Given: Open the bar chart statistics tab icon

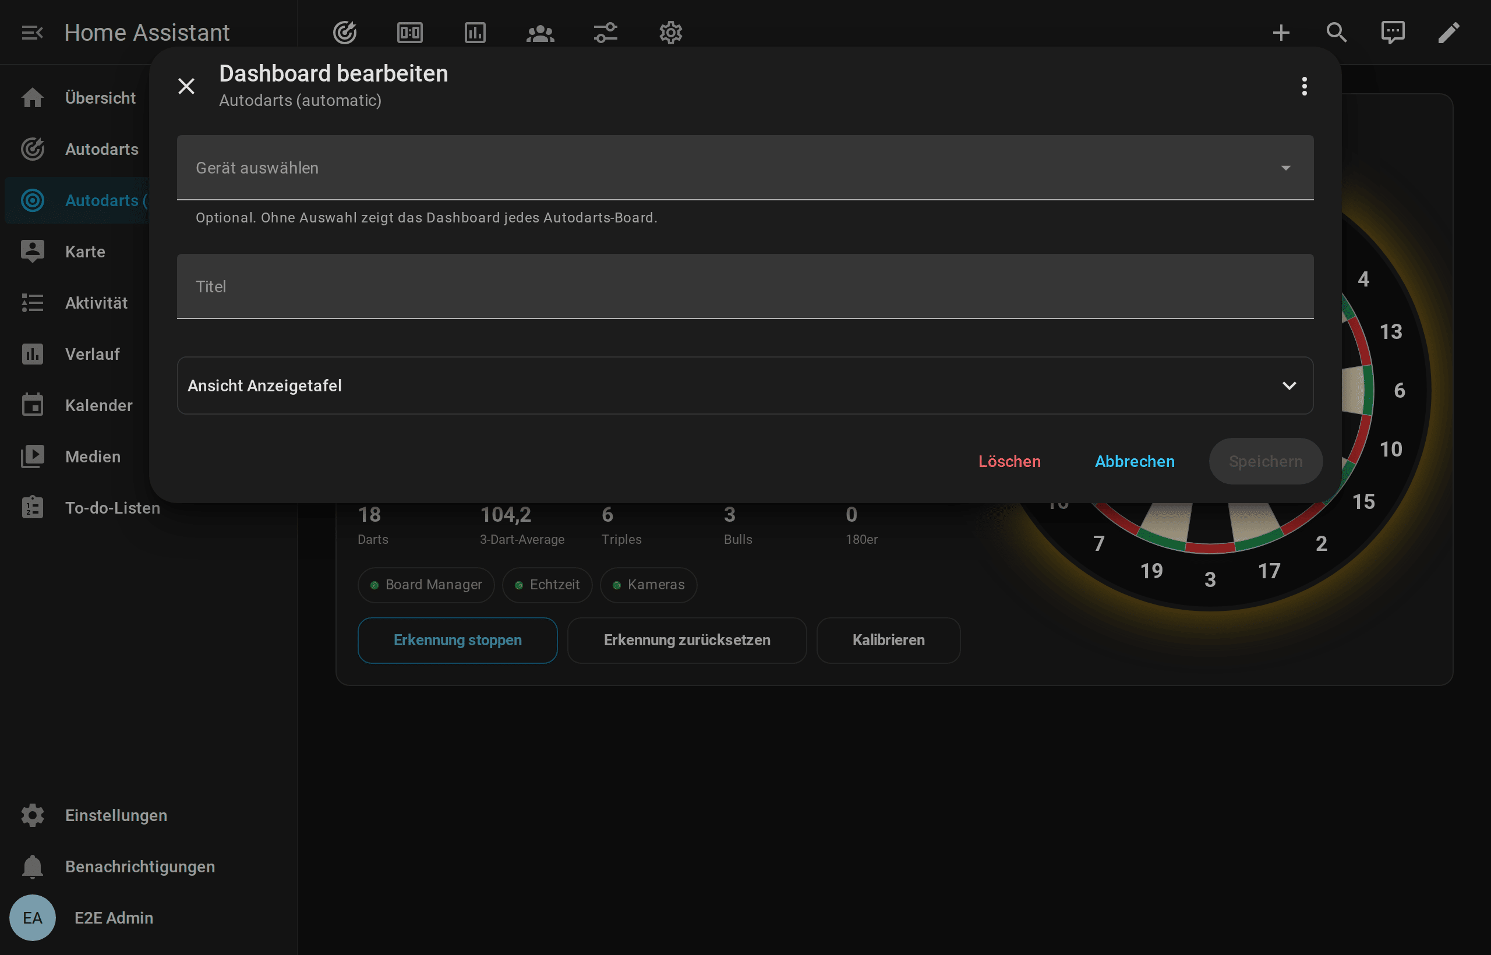Looking at the screenshot, I should (x=475, y=32).
